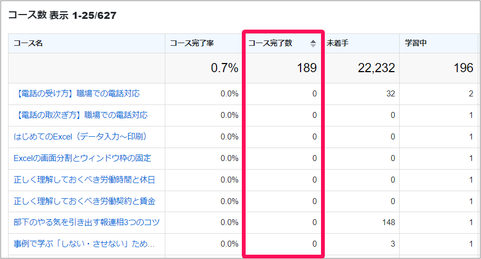Select 学習中 value 1 in 電話の取次ぎ方 row
Screen dimensions: 481x259
pos(471,115)
